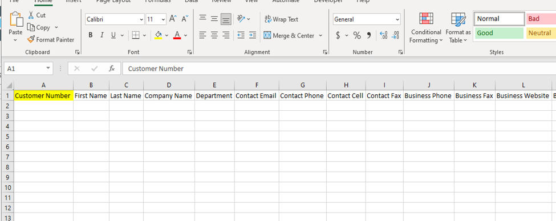
Task: Align text left
Action: [202, 35]
